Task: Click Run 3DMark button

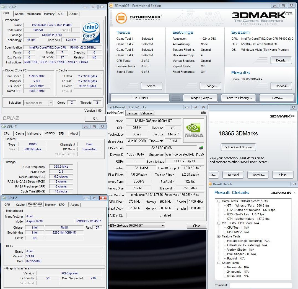Action: coord(140,98)
